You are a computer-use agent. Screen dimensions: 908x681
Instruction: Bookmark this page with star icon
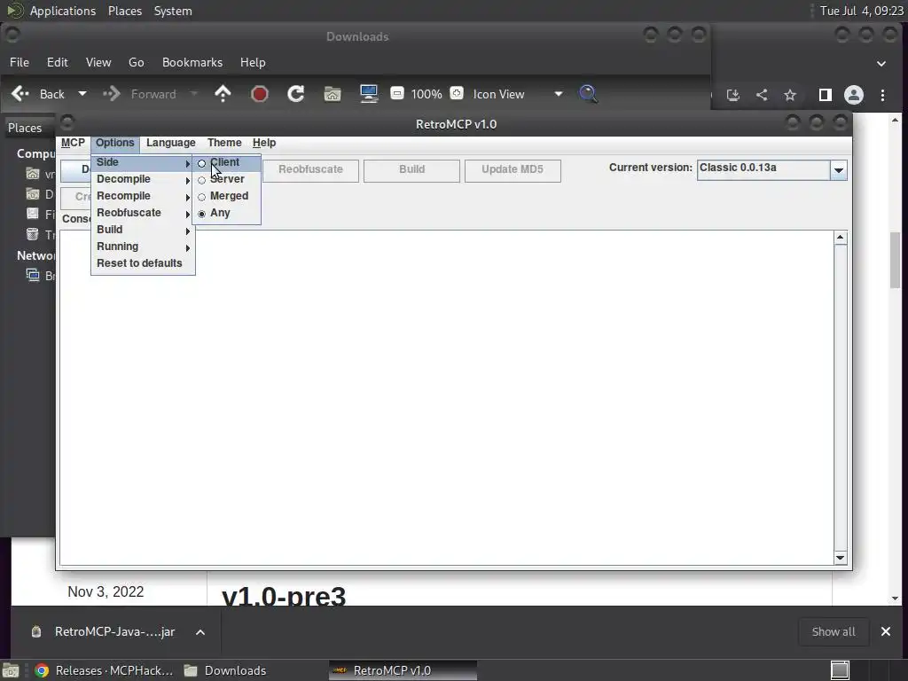pyautogui.click(x=790, y=95)
